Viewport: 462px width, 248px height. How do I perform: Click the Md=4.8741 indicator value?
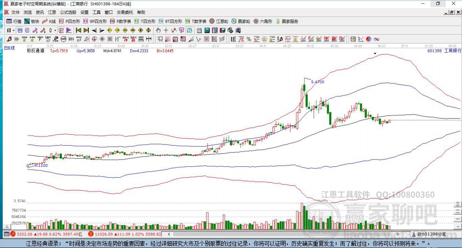pos(112,51)
